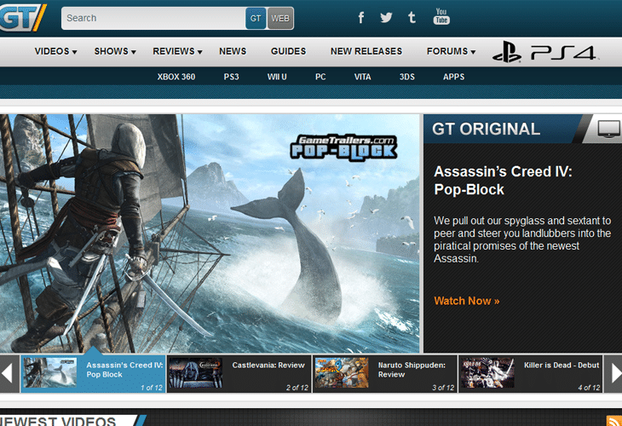622x426 pixels.
Task: Select the Xbox 360 platform tab
Action: 176,77
